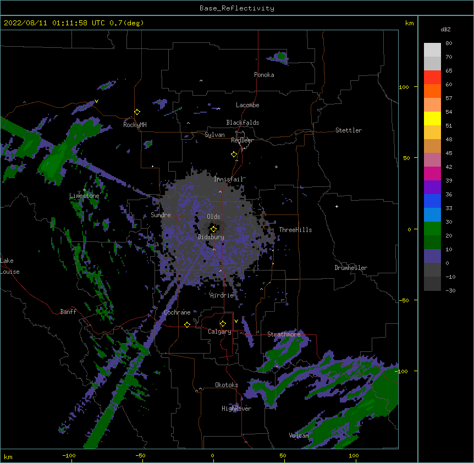Click the yellow diamond marker above Calgary label
474x463 pixels.
click(223, 324)
